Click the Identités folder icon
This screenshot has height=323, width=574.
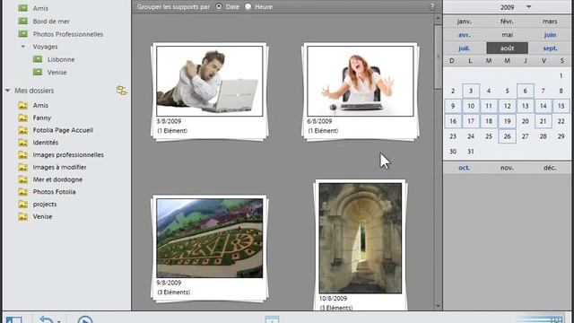[x=22, y=143]
